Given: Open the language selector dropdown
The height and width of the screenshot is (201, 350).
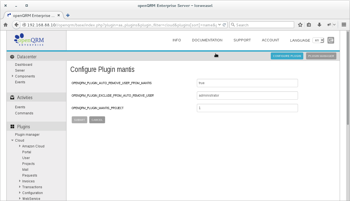Looking at the screenshot, I should point(318,40).
